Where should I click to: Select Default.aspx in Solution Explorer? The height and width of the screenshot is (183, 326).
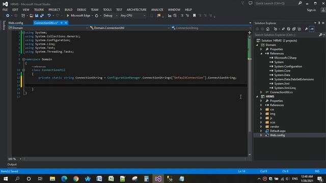[278, 131]
